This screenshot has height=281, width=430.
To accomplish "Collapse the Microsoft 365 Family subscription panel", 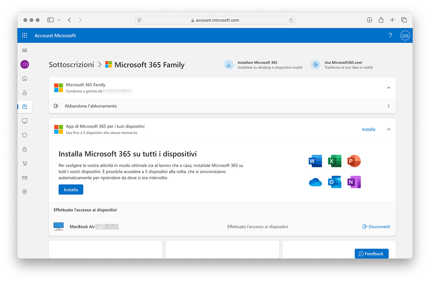I will coord(388,87).
